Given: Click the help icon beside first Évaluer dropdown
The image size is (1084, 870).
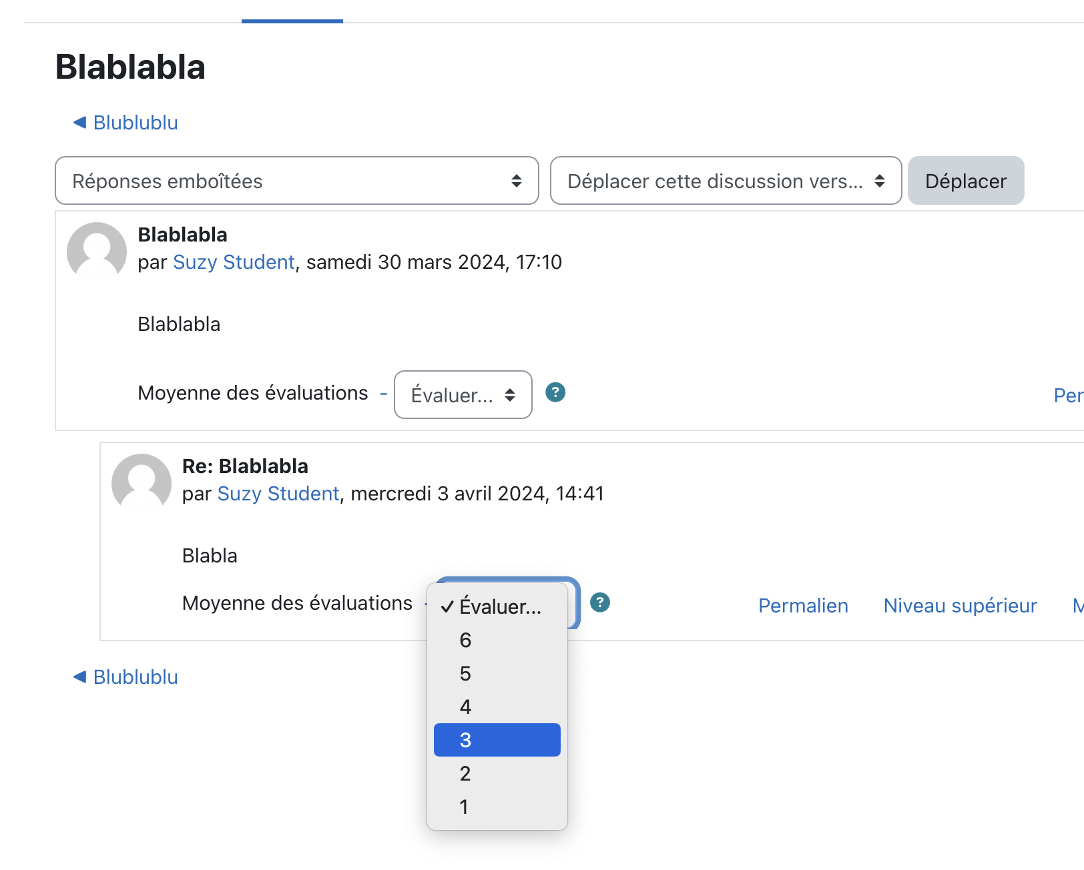Looking at the screenshot, I should click(555, 392).
